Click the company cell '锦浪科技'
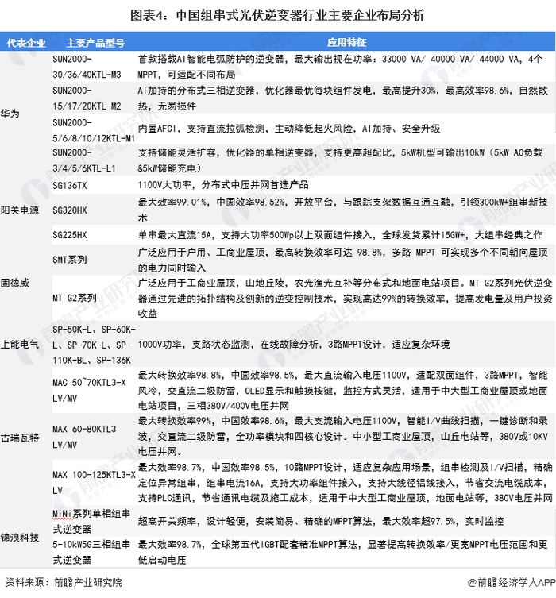The image size is (556, 598). point(20,538)
